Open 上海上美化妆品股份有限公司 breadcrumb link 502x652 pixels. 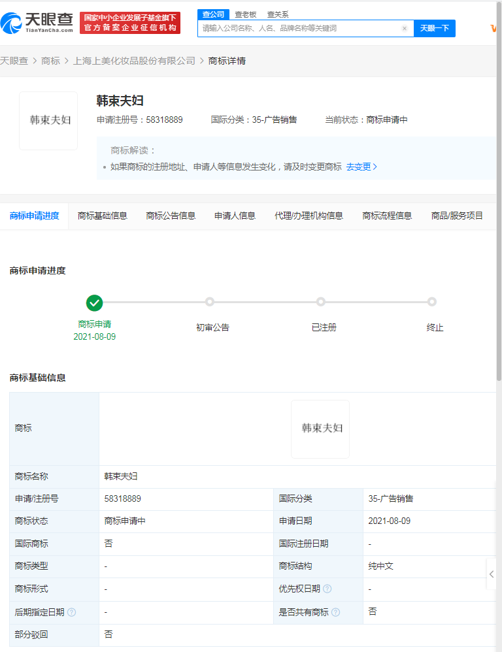(x=134, y=61)
